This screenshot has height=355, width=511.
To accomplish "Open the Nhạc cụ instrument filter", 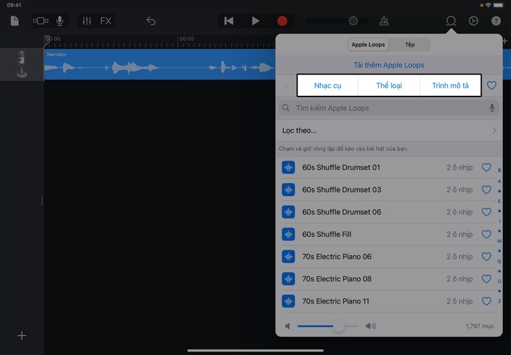I will [x=328, y=86].
